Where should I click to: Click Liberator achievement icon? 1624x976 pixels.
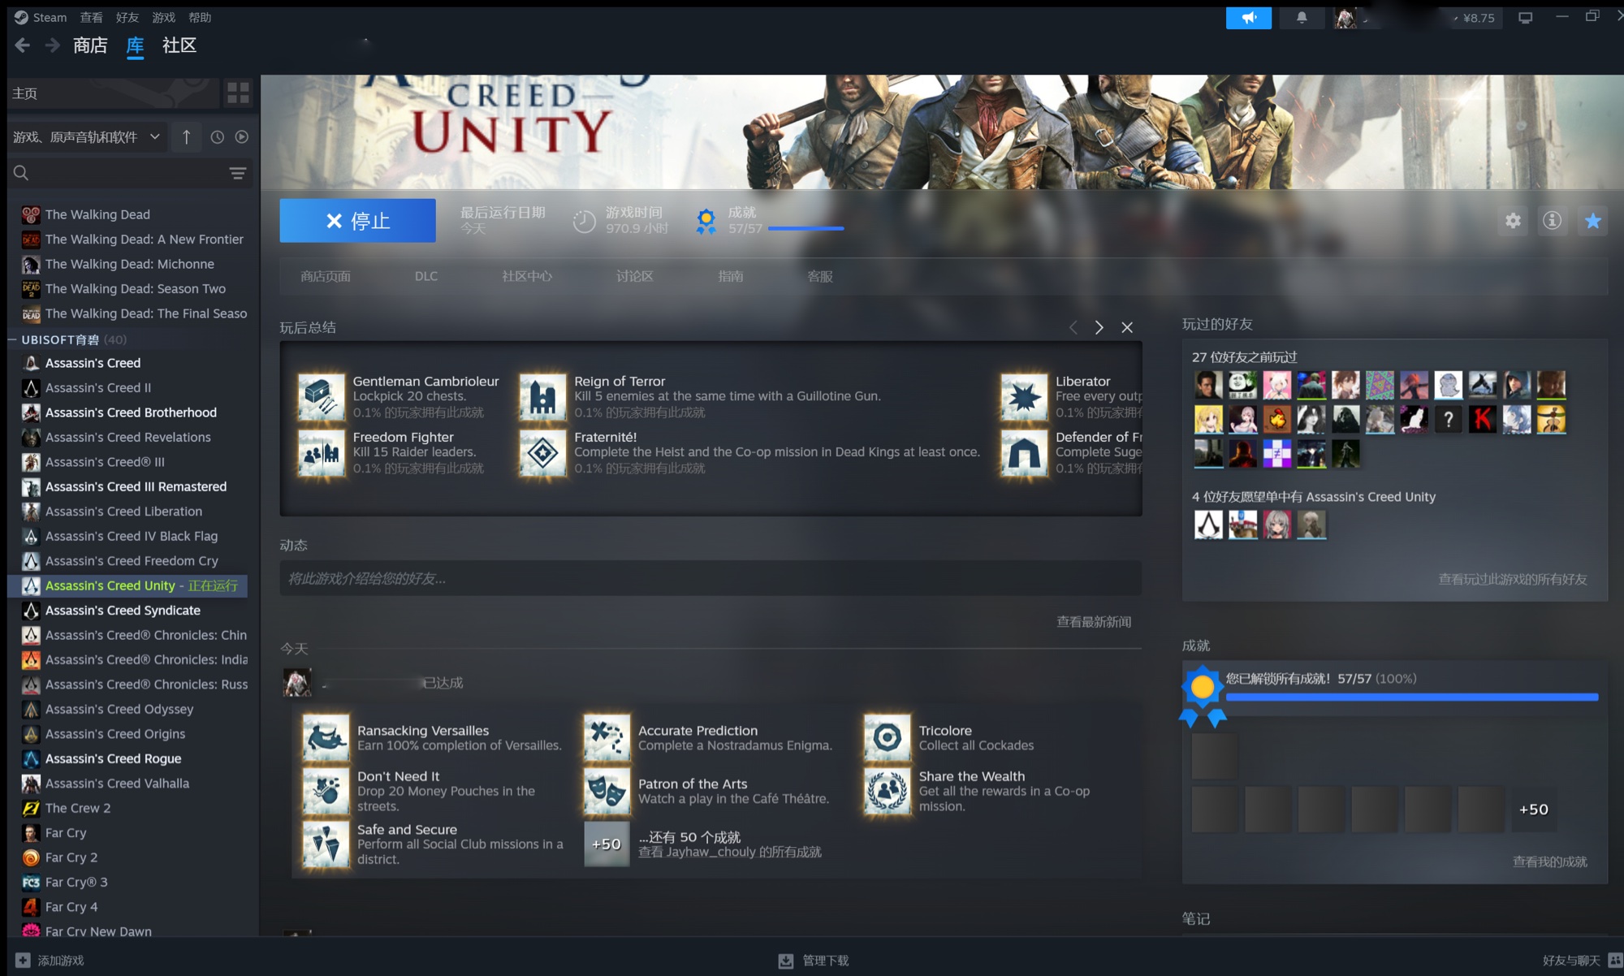tap(1024, 396)
